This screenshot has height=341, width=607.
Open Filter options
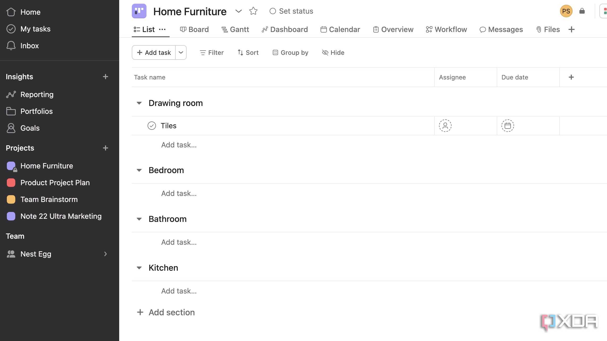tap(212, 52)
